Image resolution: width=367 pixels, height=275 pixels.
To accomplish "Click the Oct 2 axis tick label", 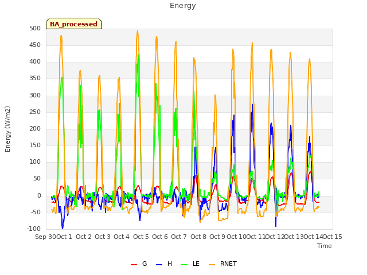I will coord(84,237).
